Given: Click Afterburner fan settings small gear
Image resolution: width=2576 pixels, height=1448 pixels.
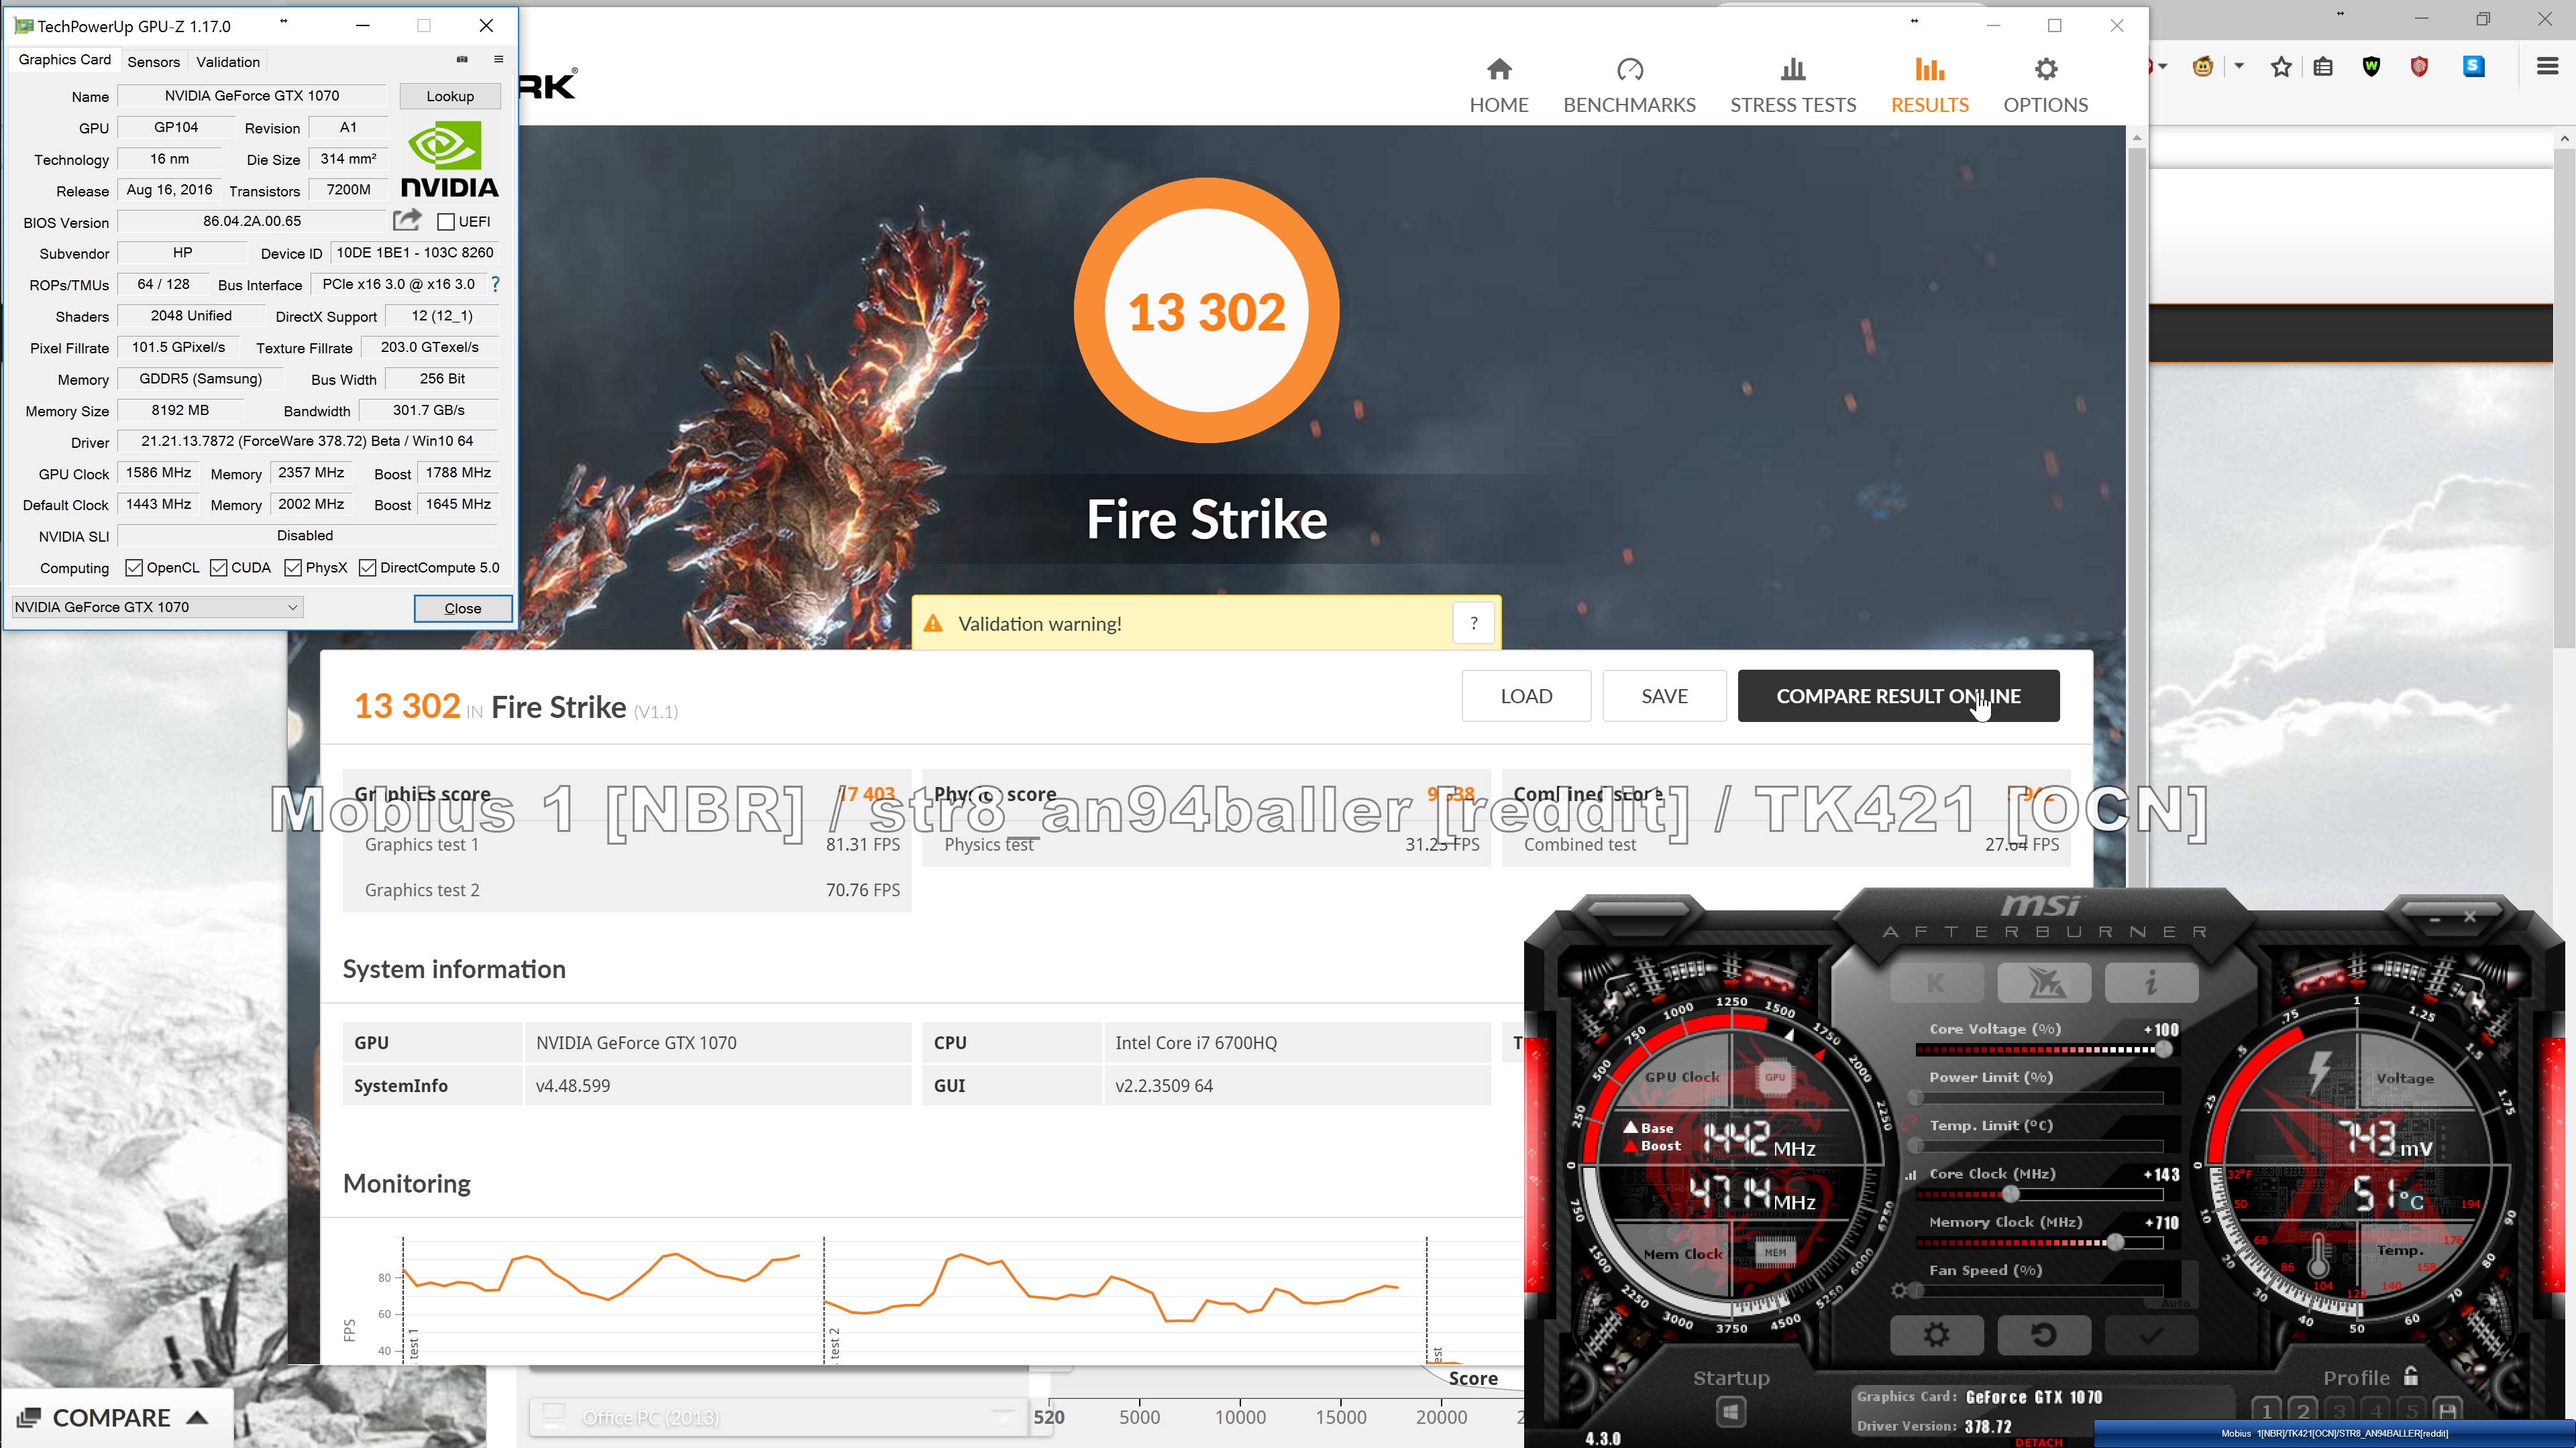Looking at the screenshot, I should (x=1898, y=1290).
